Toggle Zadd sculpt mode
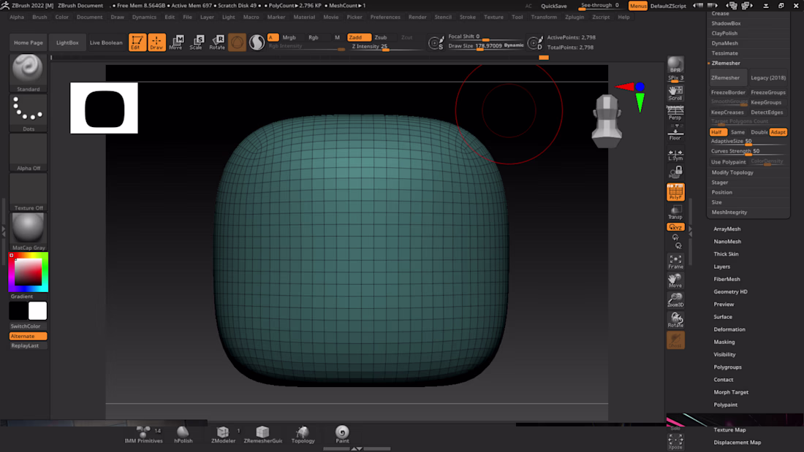The image size is (804, 452). 355,37
